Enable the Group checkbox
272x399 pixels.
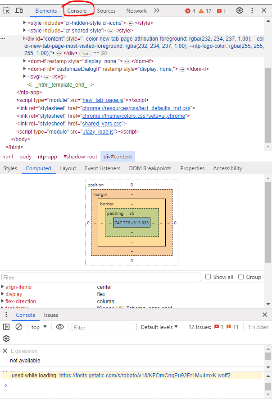[241, 277]
